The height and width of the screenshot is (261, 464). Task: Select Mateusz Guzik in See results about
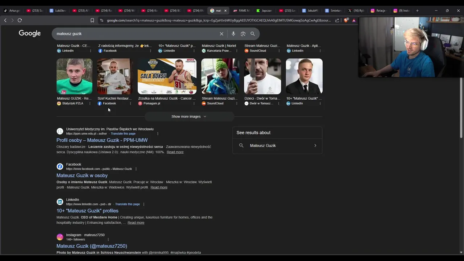[x=277, y=145]
